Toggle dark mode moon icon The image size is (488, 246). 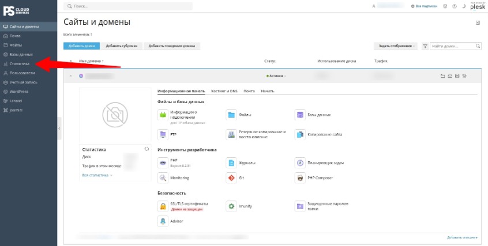pos(464,6)
